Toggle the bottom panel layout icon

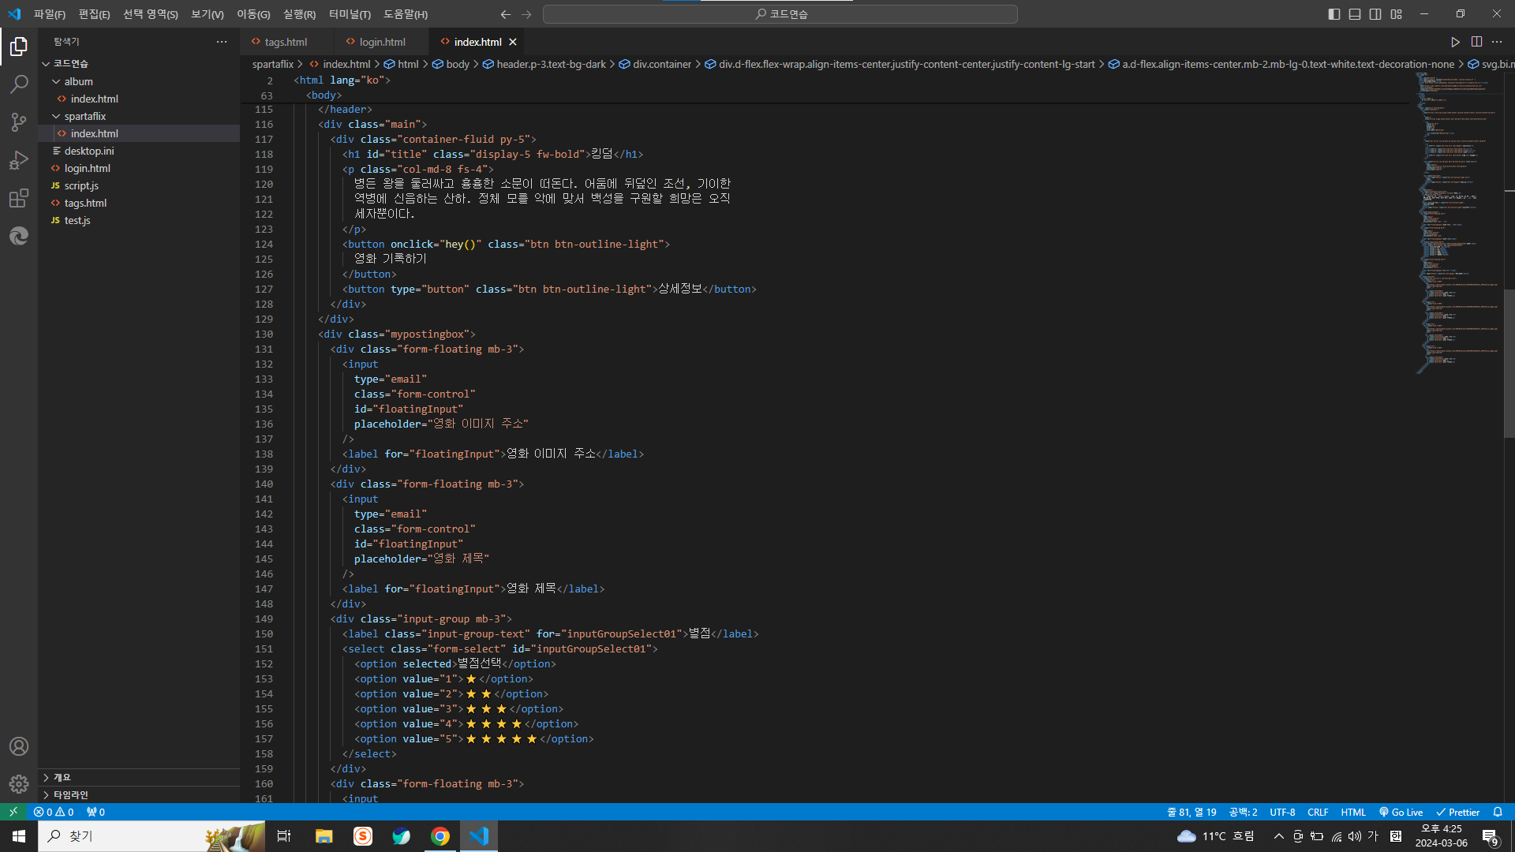click(x=1355, y=14)
